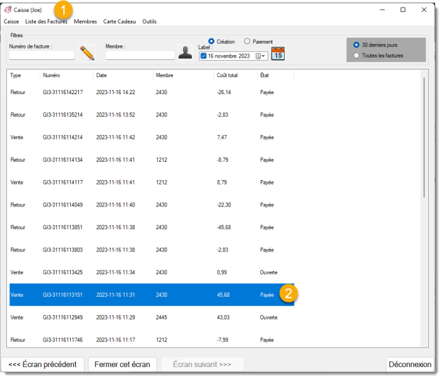Open the Carte Cadeau menu
This screenshot has width=442, height=379.
pyautogui.click(x=119, y=21)
